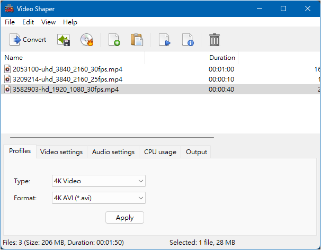
Task: Open the File menu
Action: click(10, 22)
